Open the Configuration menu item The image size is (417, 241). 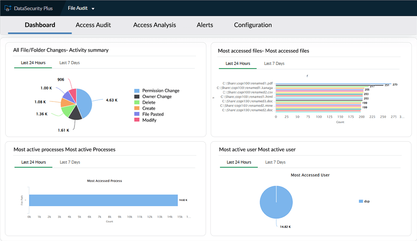tap(253, 25)
